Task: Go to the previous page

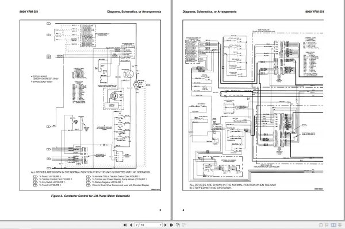Action: coord(131,225)
